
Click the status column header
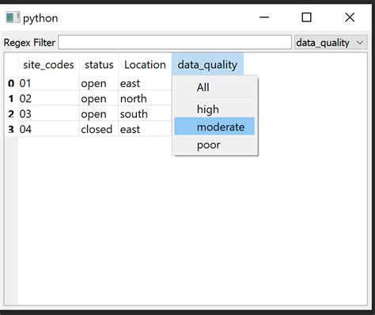[99, 65]
